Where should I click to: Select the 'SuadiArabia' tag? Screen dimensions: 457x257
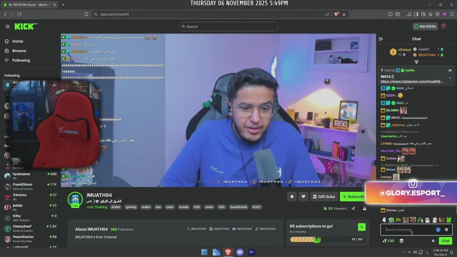pyautogui.click(x=238, y=207)
